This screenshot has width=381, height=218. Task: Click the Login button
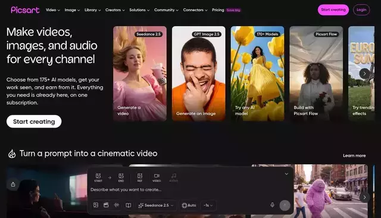(361, 10)
